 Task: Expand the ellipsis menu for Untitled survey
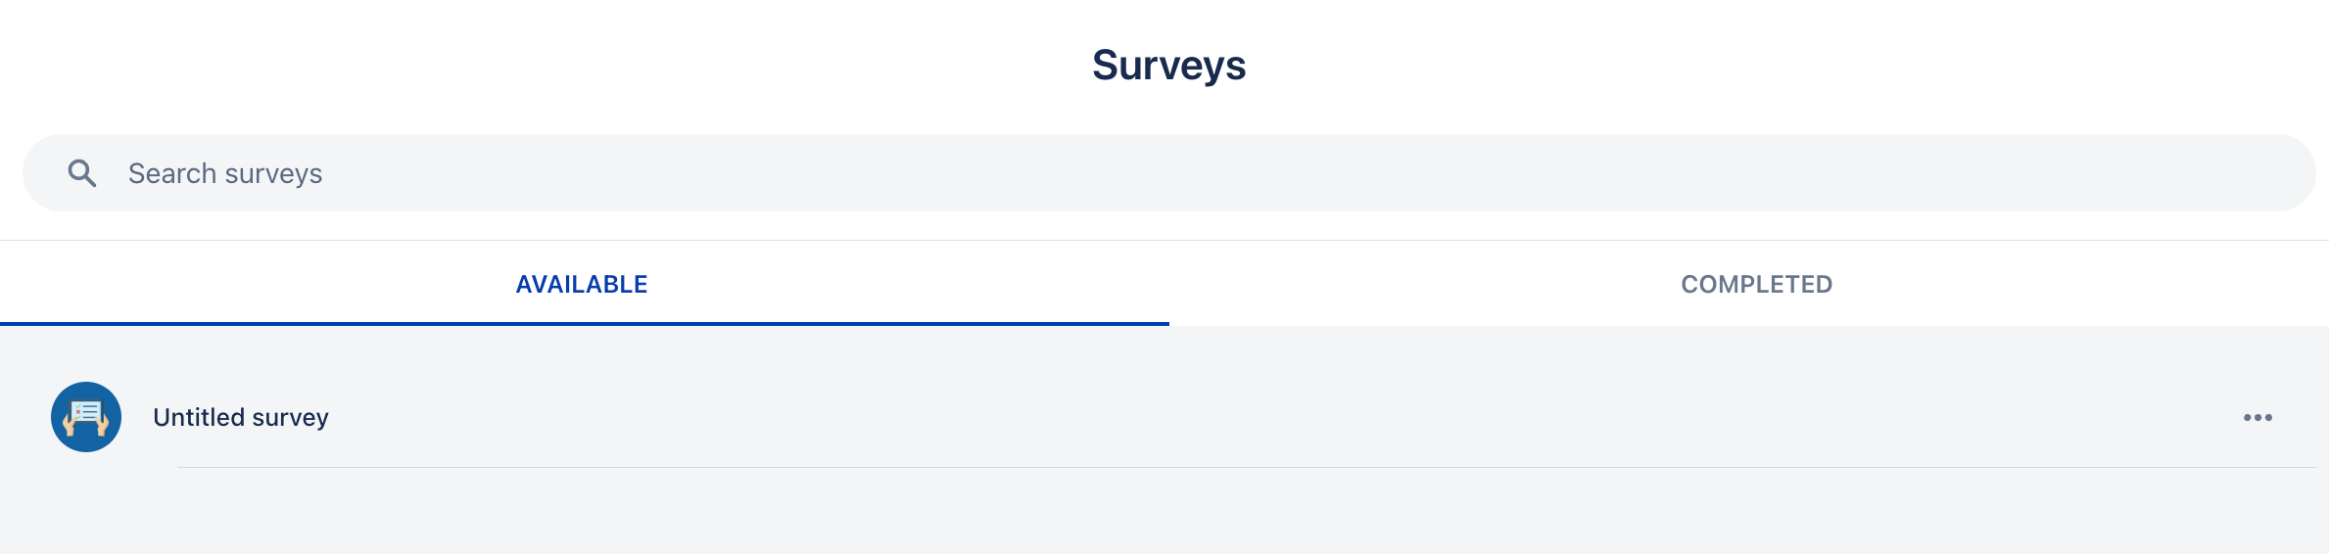pos(2258,418)
